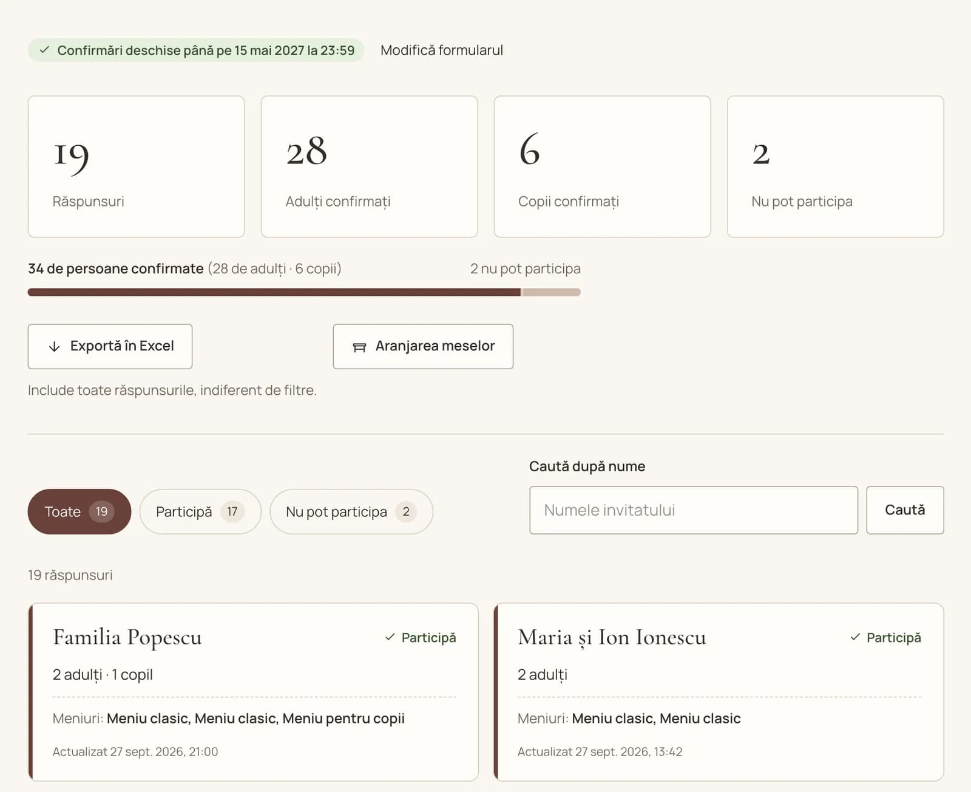
Task: Click the 2 Nu pot participa stat card
Action: point(835,166)
